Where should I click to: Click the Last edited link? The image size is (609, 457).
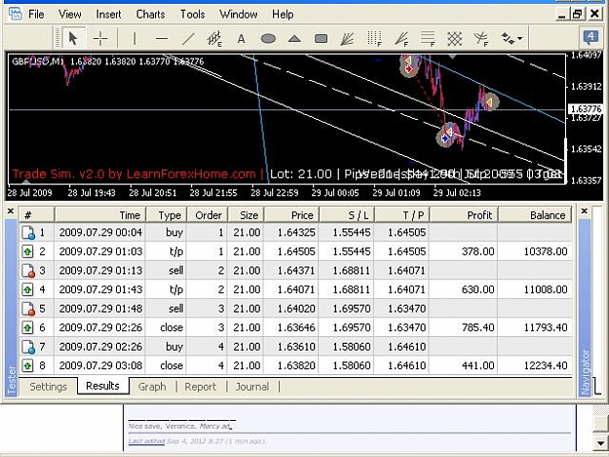click(146, 441)
